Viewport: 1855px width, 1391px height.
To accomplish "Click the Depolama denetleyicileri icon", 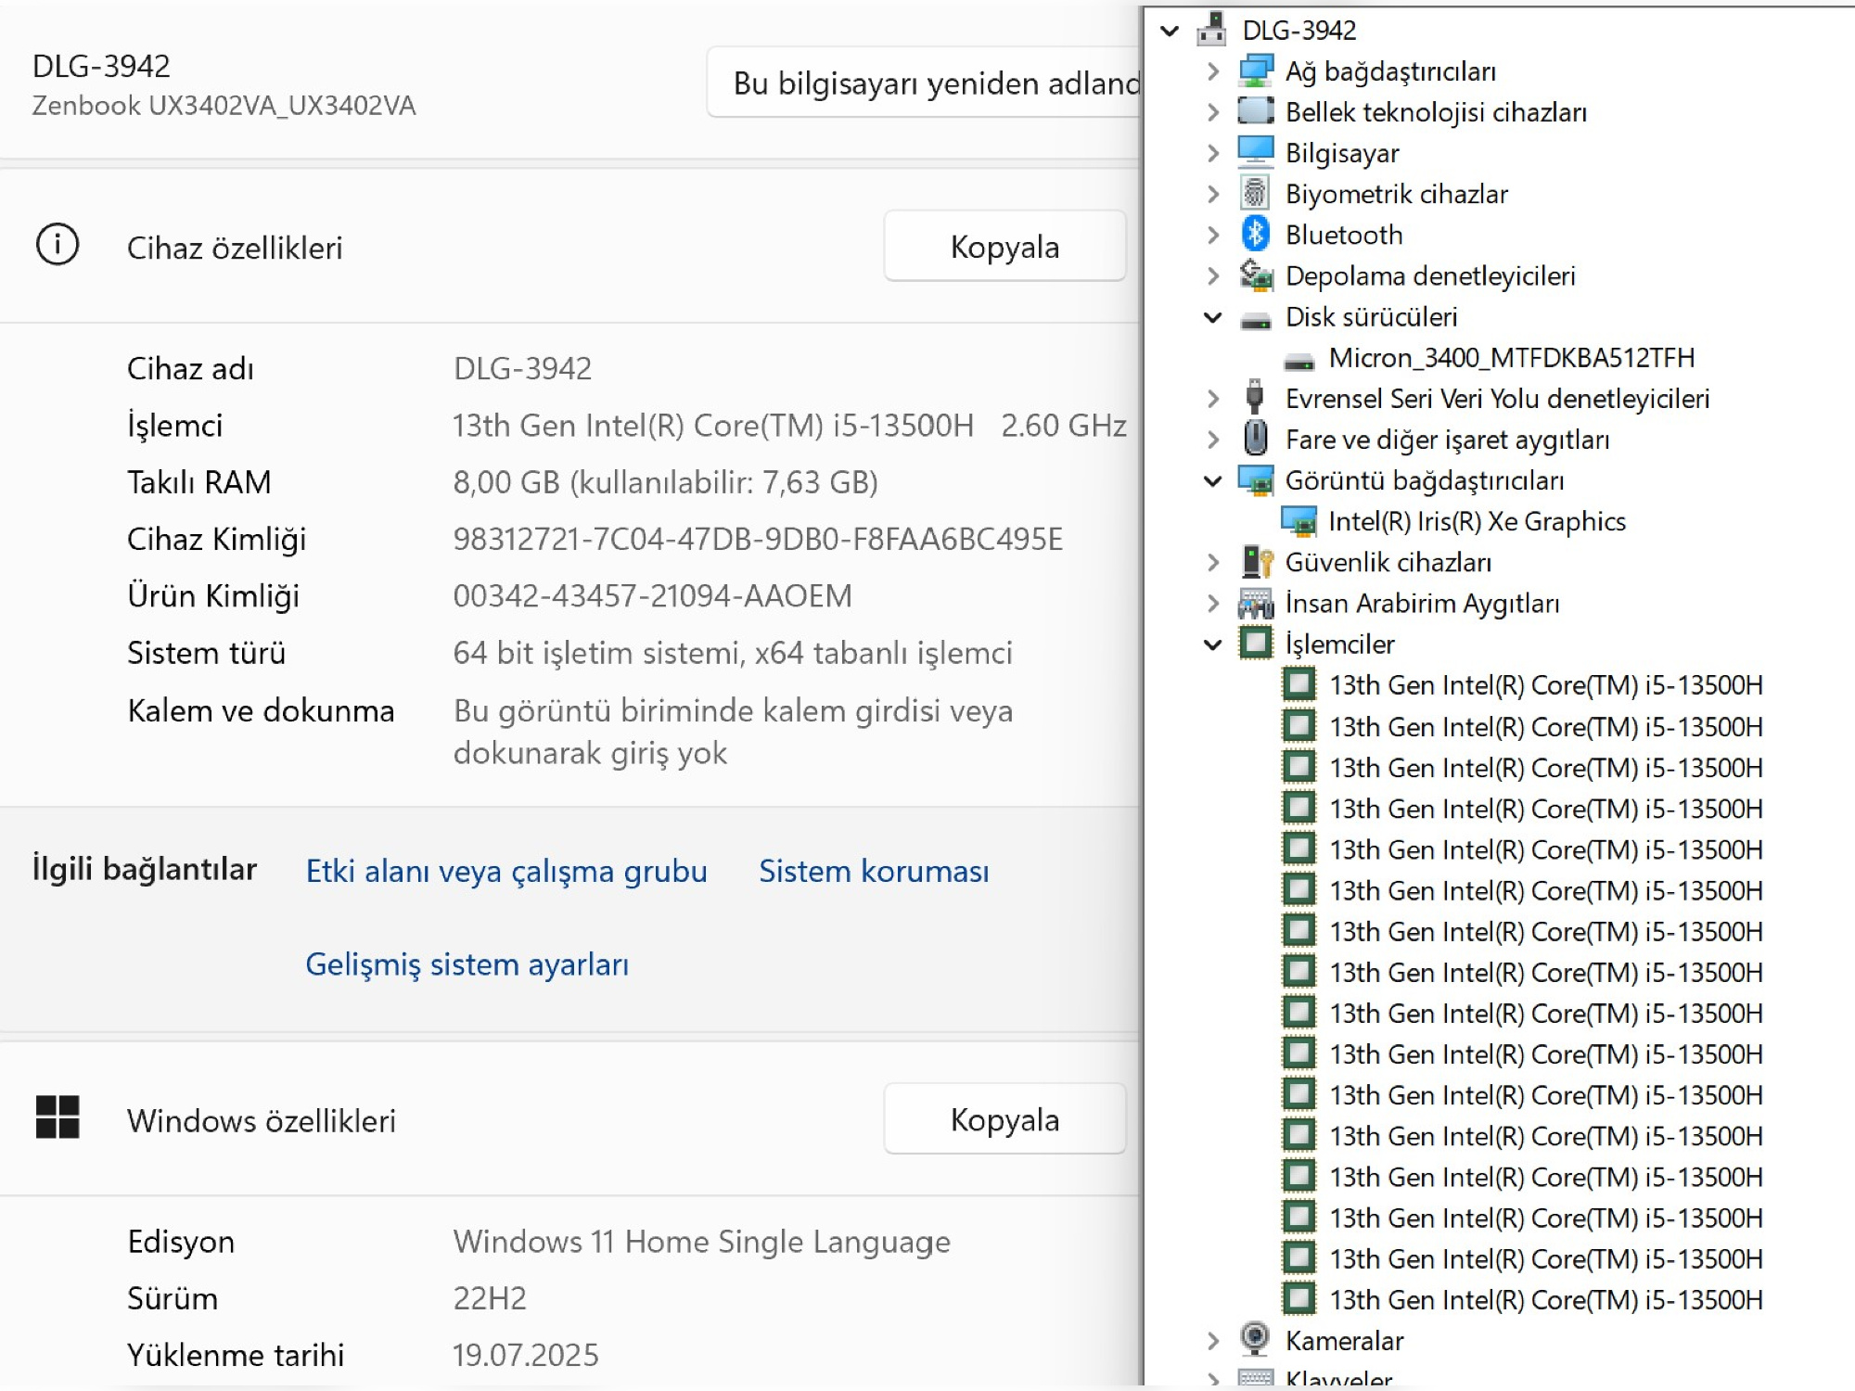I will point(1256,274).
